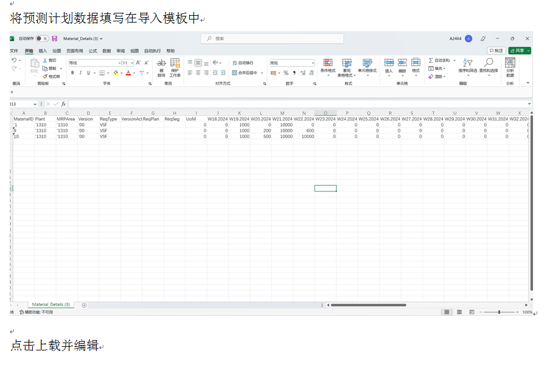Click the Share (共享) button
This screenshot has height=387, width=547.
pyautogui.click(x=520, y=51)
